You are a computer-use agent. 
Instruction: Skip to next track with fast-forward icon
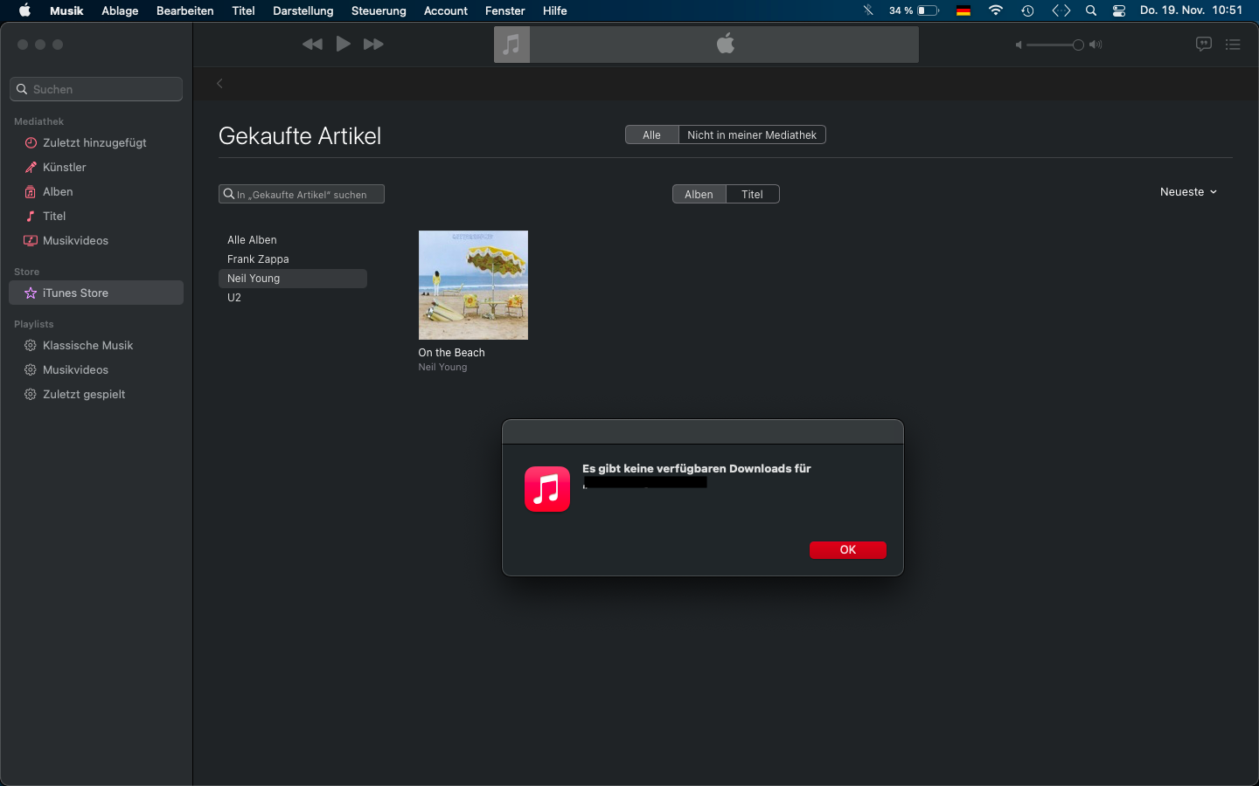click(373, 45)
